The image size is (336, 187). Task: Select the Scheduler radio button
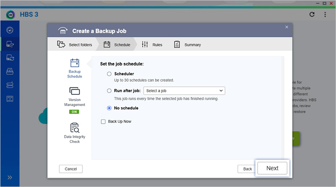tap(109, 74)
